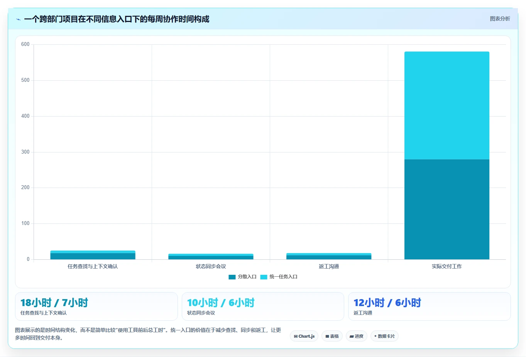
Task: Click the lightning icon beside the chart title
Action: 18,19
